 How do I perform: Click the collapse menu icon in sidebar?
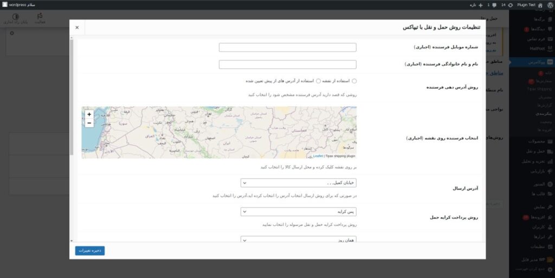pos(550,269)
